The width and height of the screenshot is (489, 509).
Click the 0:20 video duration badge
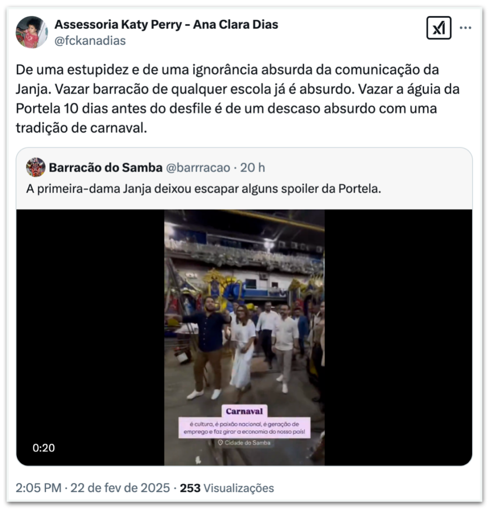[44, 448]
